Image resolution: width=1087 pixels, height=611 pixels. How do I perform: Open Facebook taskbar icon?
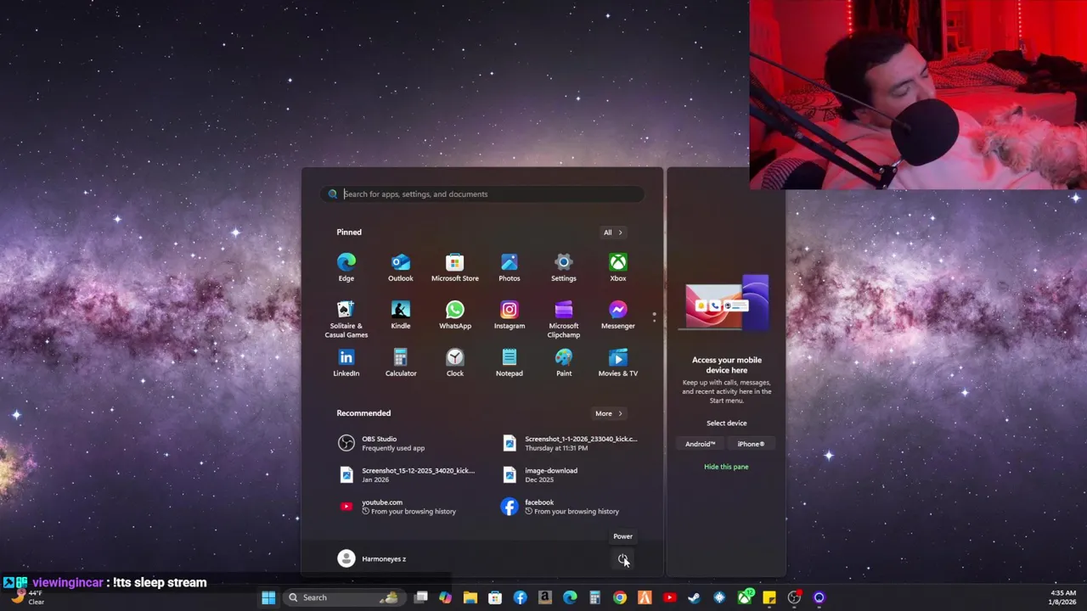pyautogui.click(x=520, y=597)
